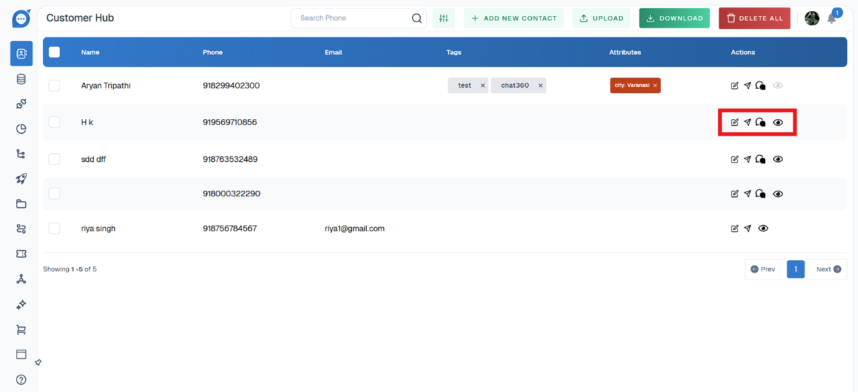858x392 pixels.
Task: Edit the Aryan Tripathi contact
Action: [735, 86]
